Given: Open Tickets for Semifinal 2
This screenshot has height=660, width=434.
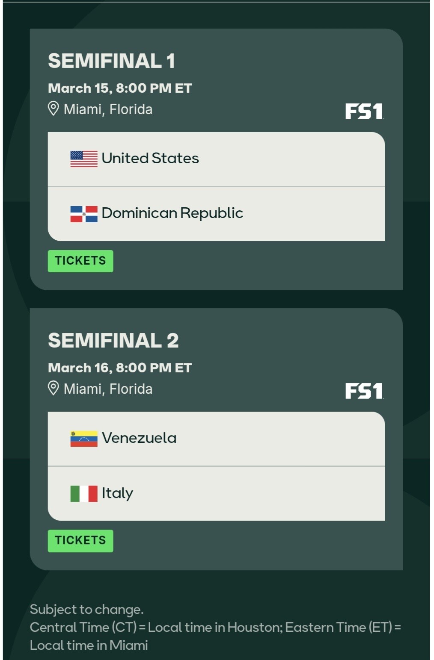Looking at the screenshot, I should click(80, 541).
